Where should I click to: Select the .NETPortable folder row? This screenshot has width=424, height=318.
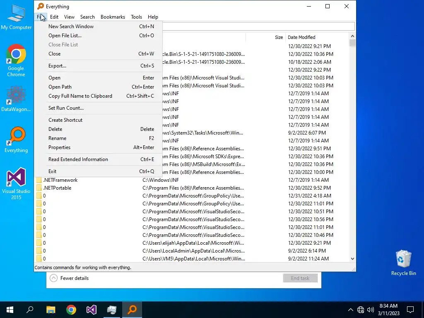click(192, 188)
